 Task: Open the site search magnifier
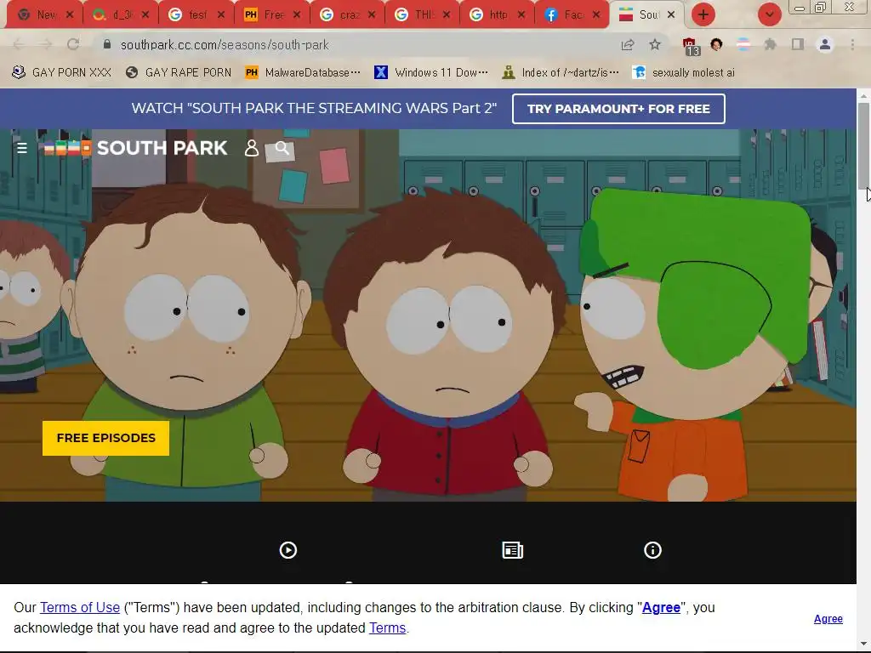tap(282, 148)
